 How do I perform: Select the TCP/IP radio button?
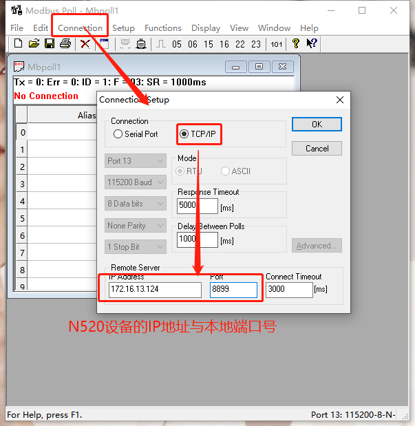click(x=184, y=134)
